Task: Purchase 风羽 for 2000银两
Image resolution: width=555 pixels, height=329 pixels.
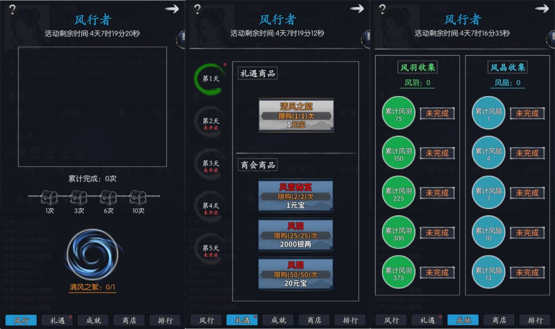Action: click(295, 235)
